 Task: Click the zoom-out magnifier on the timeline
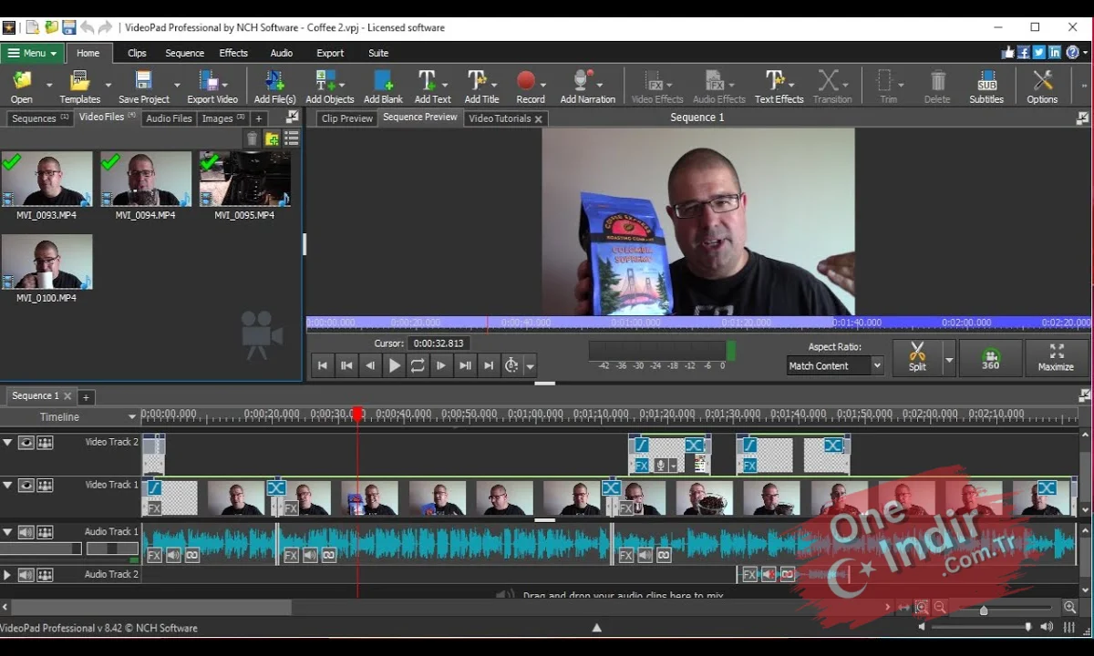[x=940, y=607]
